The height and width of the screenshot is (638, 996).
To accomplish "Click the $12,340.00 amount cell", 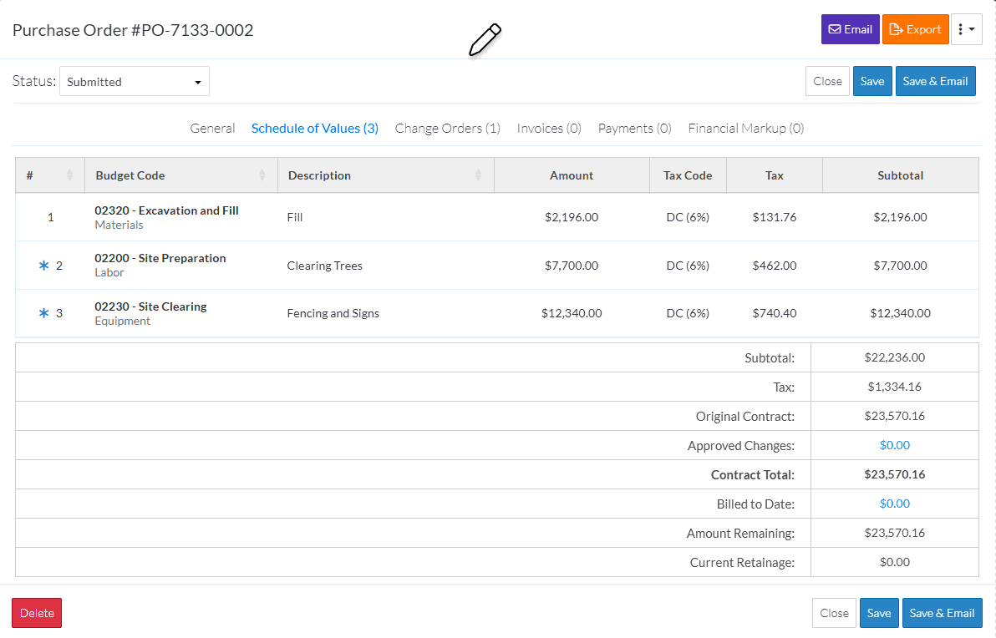I will tap(572, 313).
